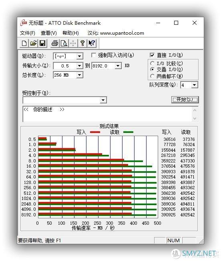This screenshot has width=221, height=261.
Task: Open the 驱动器(D) drive dropdown
Action: coord(80,56)
